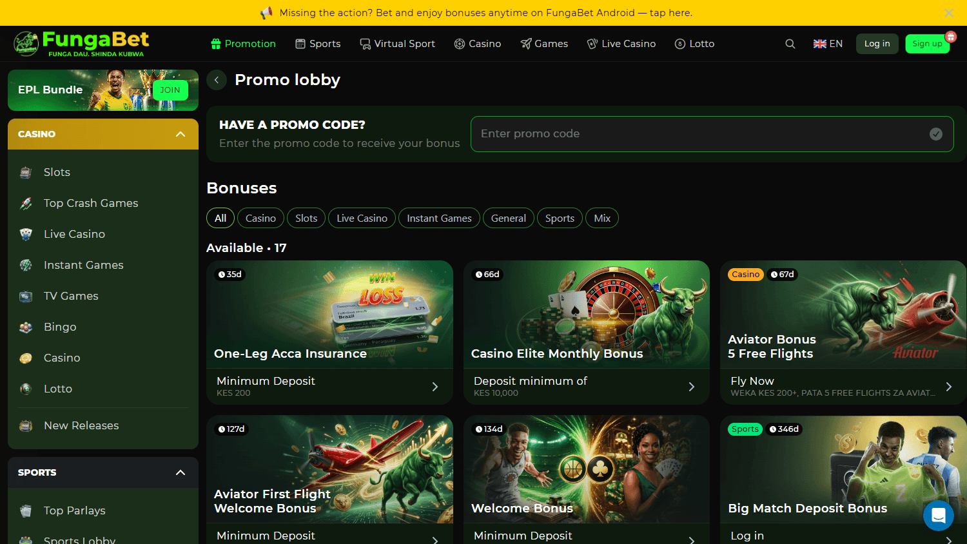
Task: Dismiss the yellow Android banner
Action: (x=949, y=13)
